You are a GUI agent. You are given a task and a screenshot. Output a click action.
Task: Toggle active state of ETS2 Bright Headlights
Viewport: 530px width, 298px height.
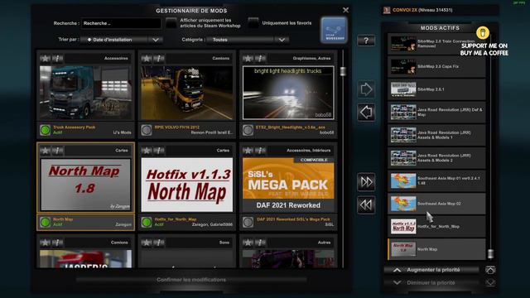click(248, 130)
